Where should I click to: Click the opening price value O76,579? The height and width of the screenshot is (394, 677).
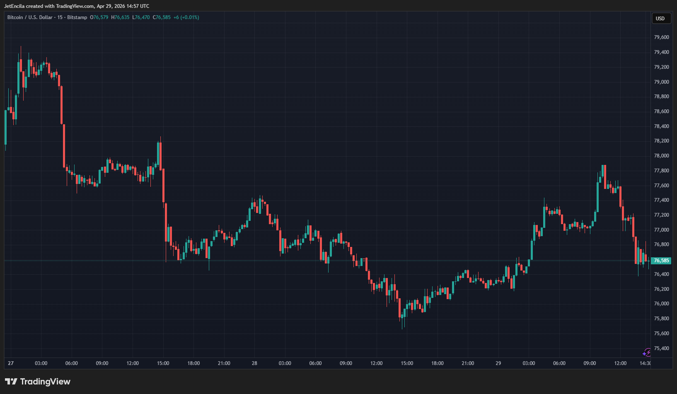tap(99, 17)
